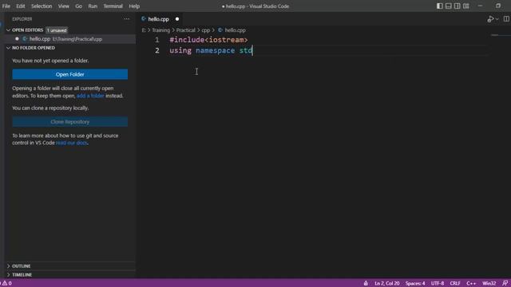Follow the 'add a folder' link
Screen dimensions: 511x287
90,96
